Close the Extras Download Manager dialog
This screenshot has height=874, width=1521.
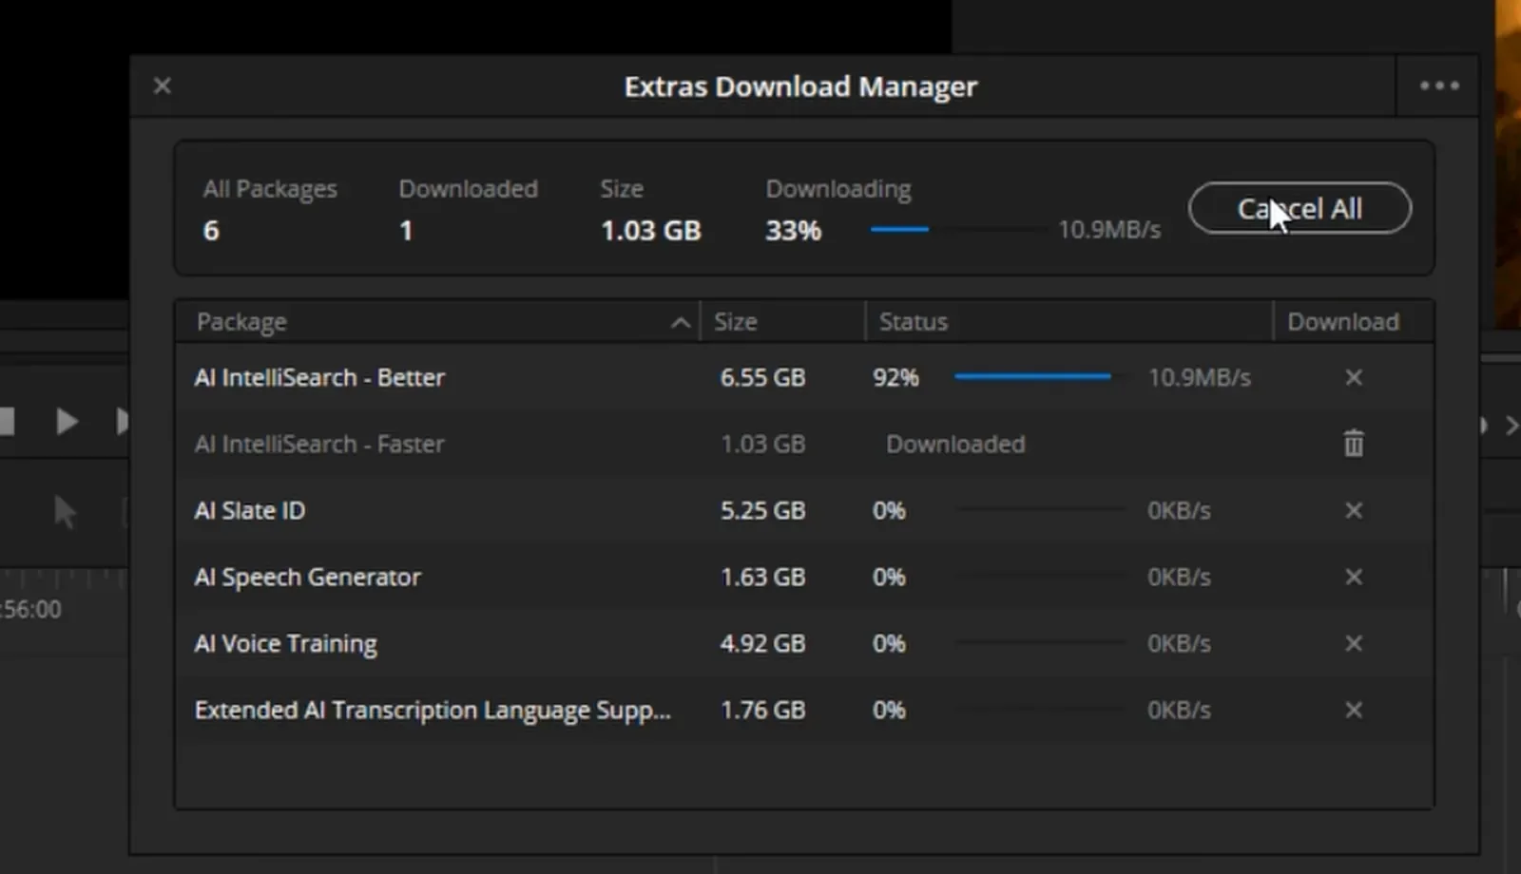pyautogui.click(x=163, y=85)
